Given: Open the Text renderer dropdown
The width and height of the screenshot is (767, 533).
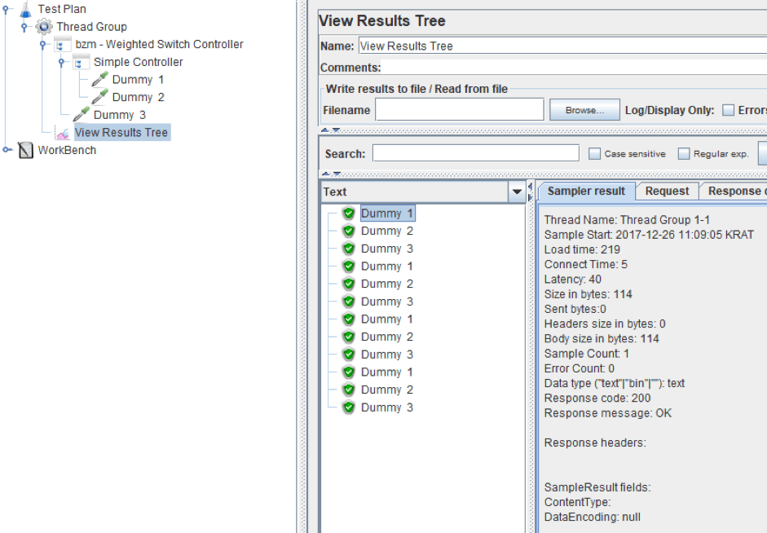Looking at the screenshot, I should point(517,192).
